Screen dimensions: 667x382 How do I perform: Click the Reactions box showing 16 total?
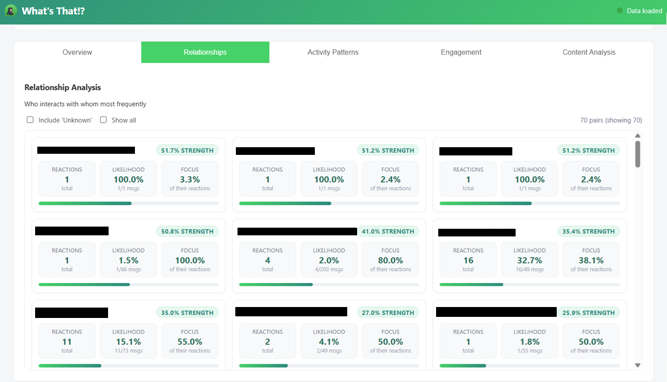click(x=468, y=260)
